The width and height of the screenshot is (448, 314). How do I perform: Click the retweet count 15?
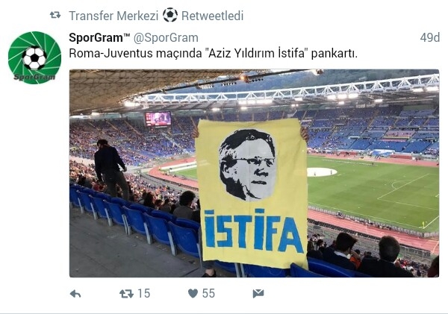coord(143,293)
